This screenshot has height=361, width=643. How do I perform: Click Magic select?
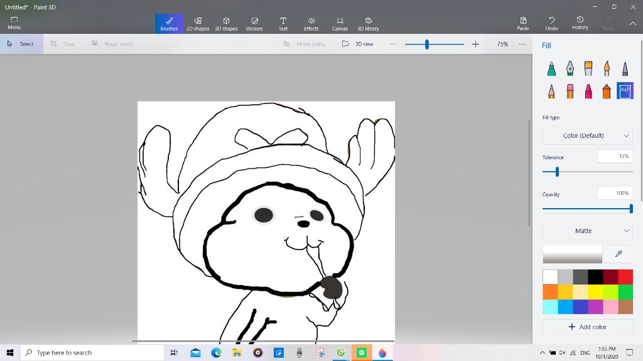point(112,44)
